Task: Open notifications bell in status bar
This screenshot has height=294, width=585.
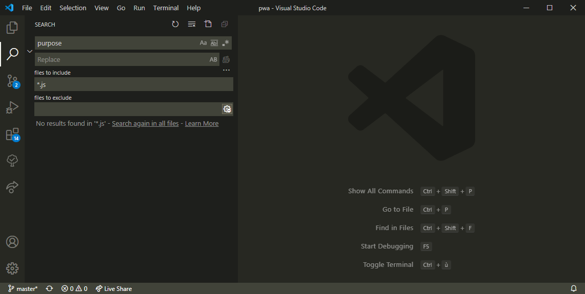Action: coord(574,289)
